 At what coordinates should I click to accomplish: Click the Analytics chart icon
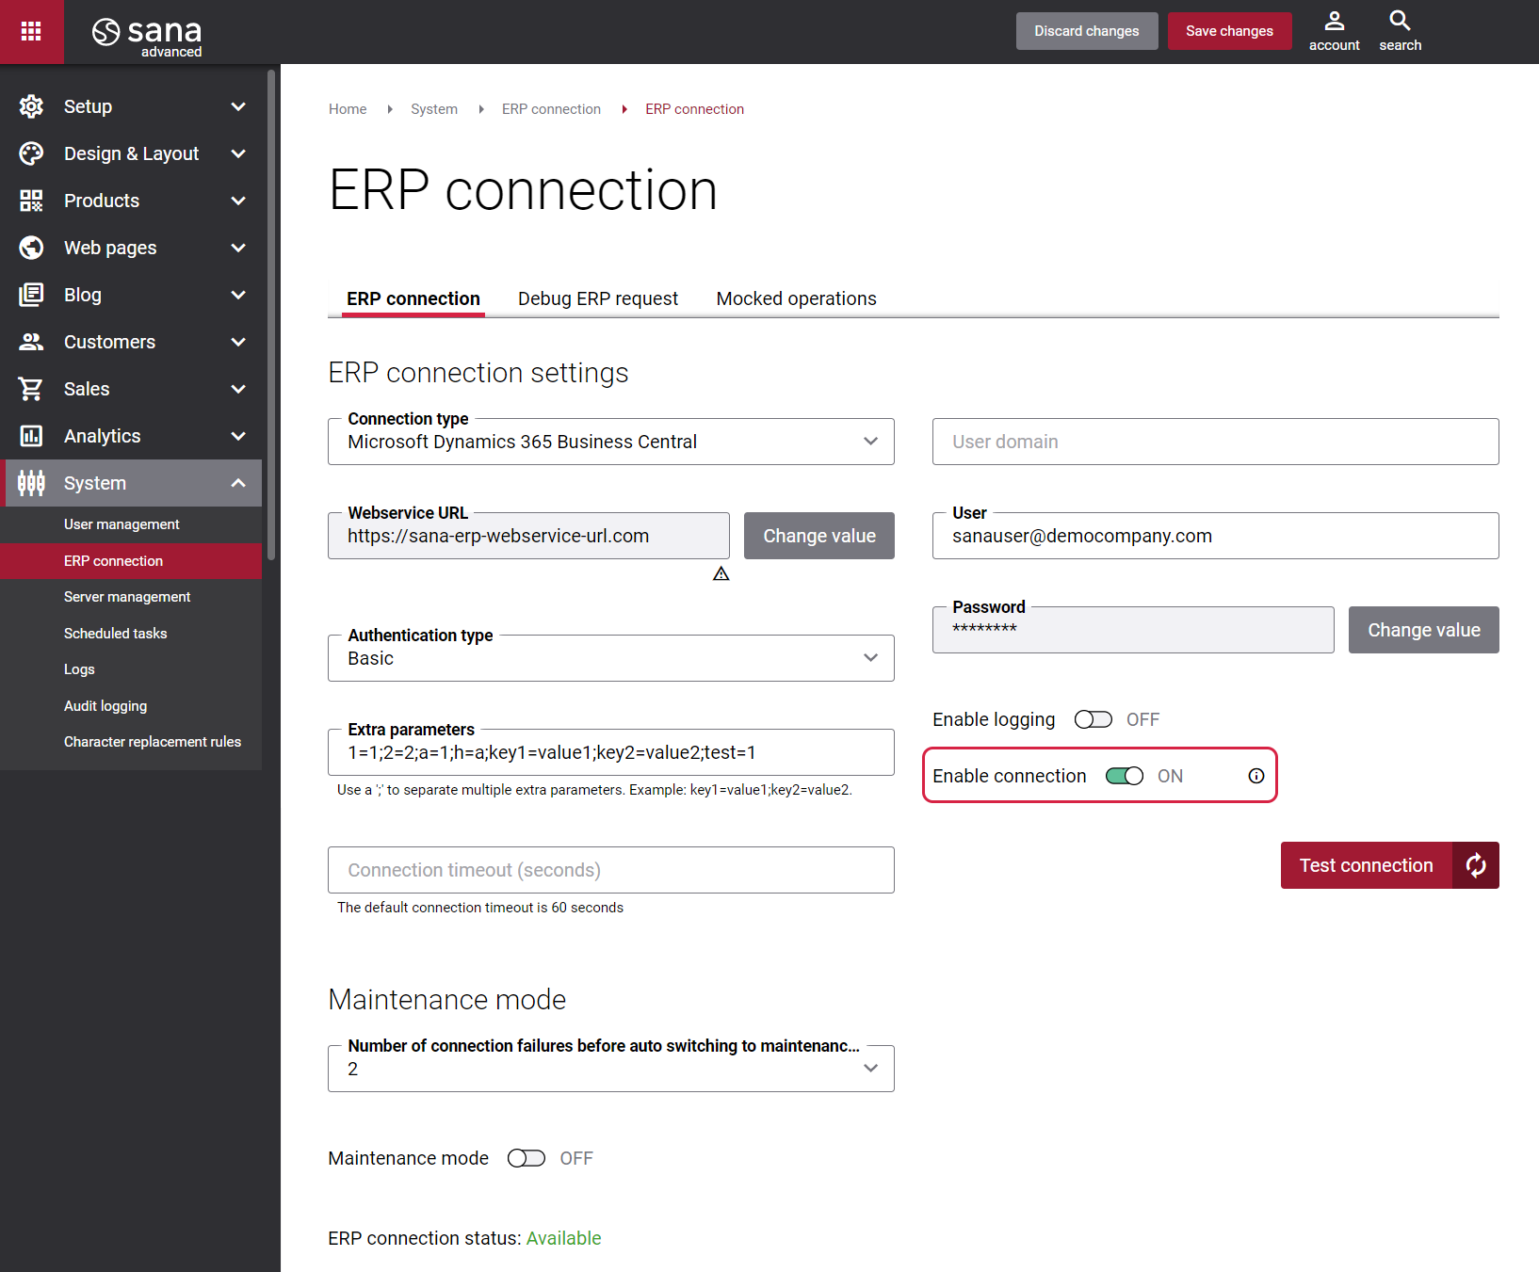[x=31, y=436]
